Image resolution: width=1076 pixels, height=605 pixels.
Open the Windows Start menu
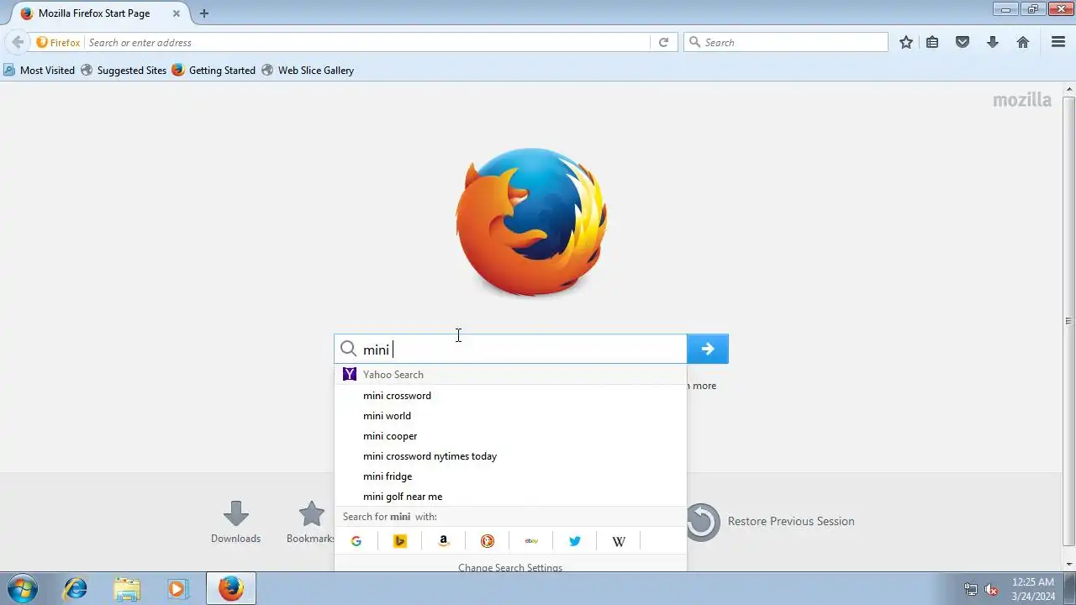click(x=22, y=589)
